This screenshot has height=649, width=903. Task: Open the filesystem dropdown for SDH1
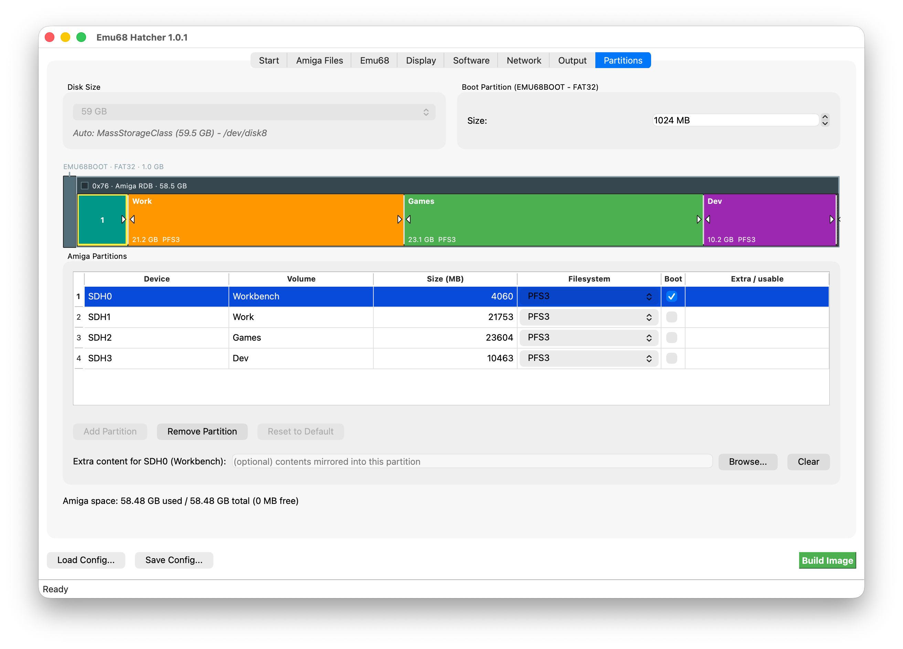click(x=589, y=317)
